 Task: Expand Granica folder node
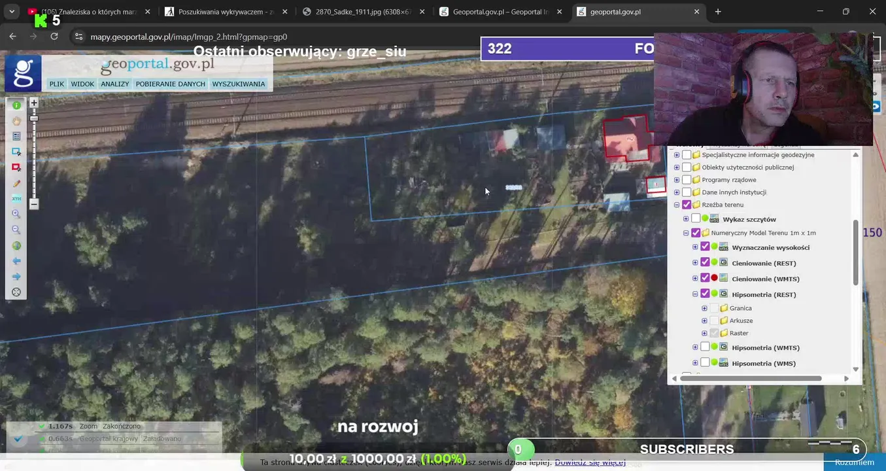[704, 308]
